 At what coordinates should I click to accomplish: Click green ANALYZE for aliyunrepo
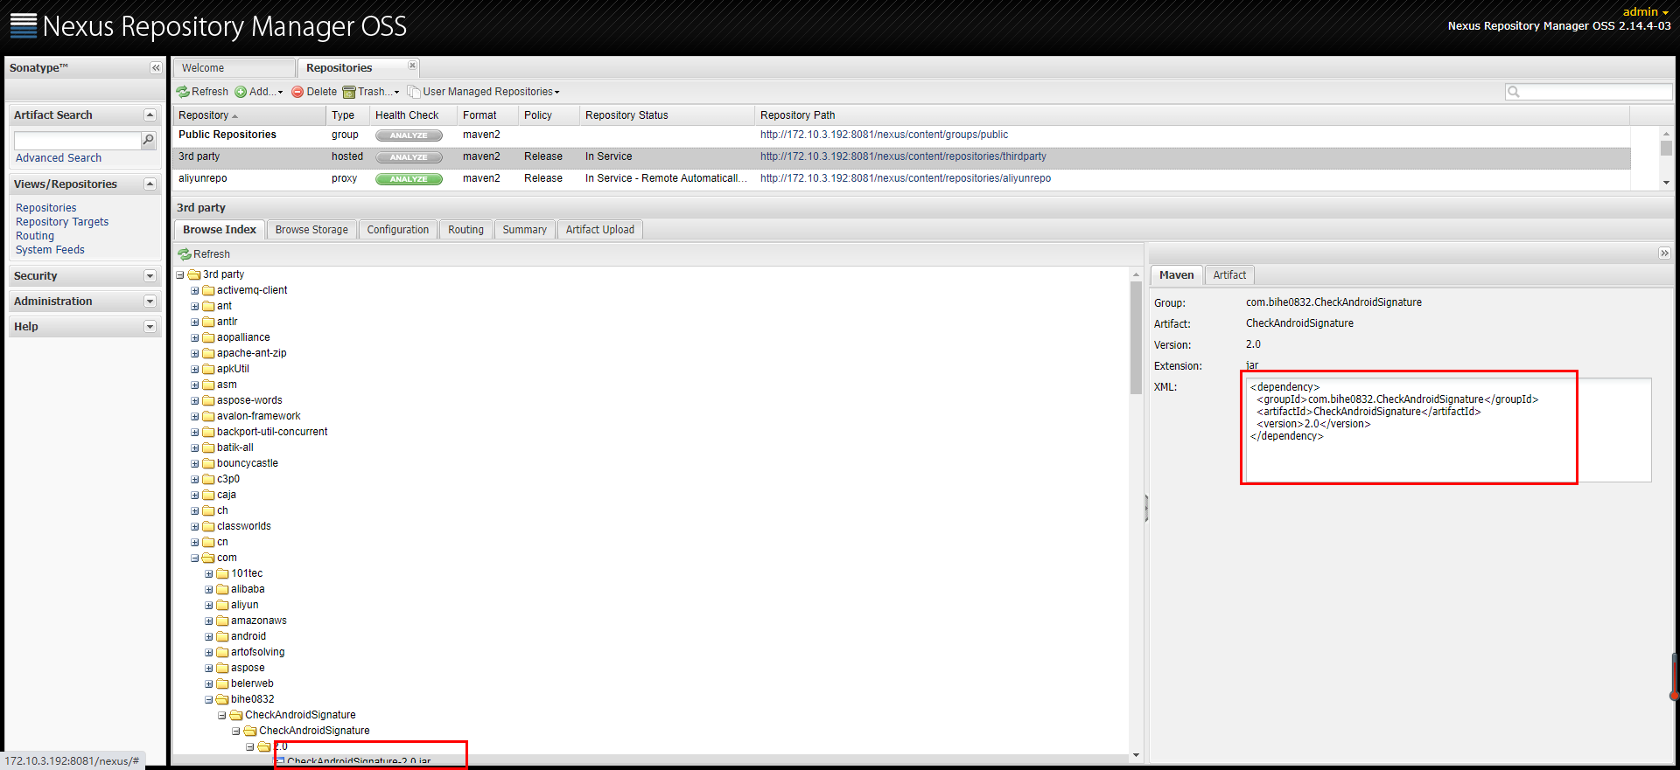click(x=409, y=179)
